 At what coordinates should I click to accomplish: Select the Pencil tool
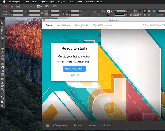(x=2, y=52)
